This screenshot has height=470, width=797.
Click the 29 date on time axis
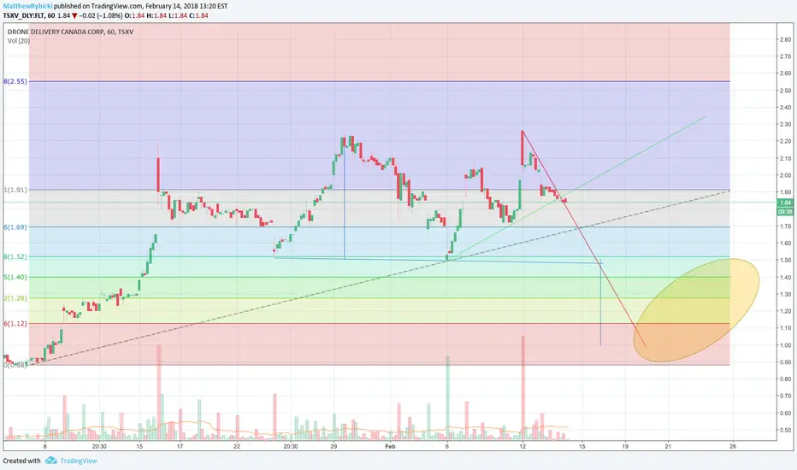tap(334, 447)
